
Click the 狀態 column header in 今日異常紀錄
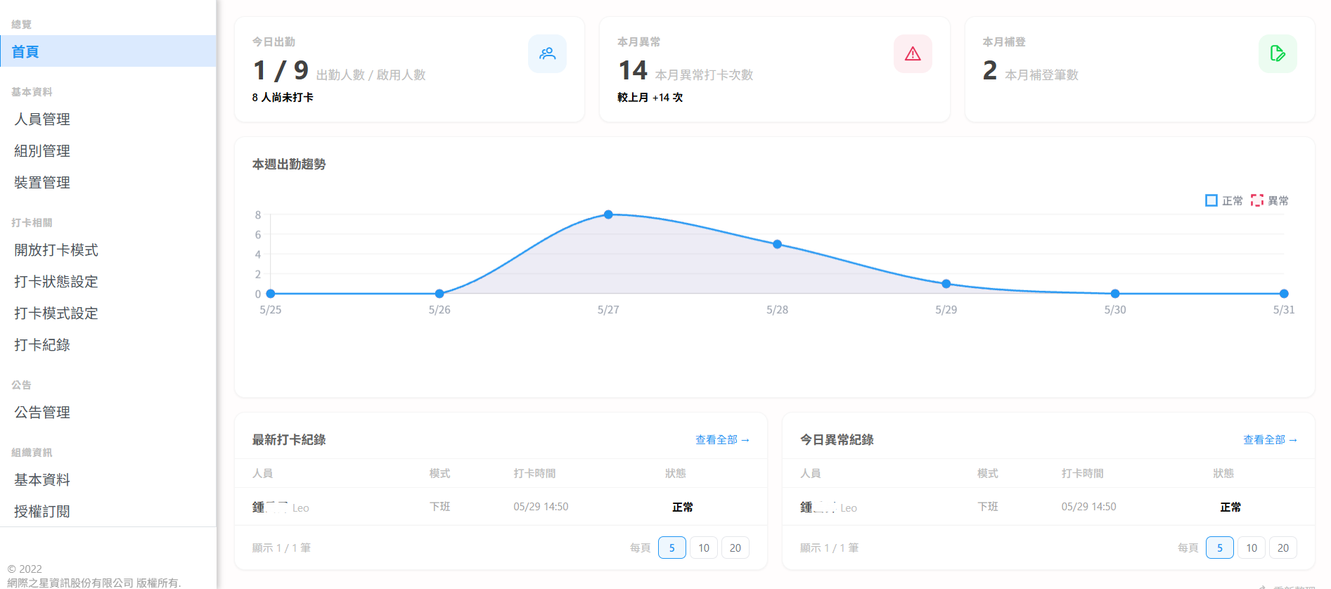1223,473
